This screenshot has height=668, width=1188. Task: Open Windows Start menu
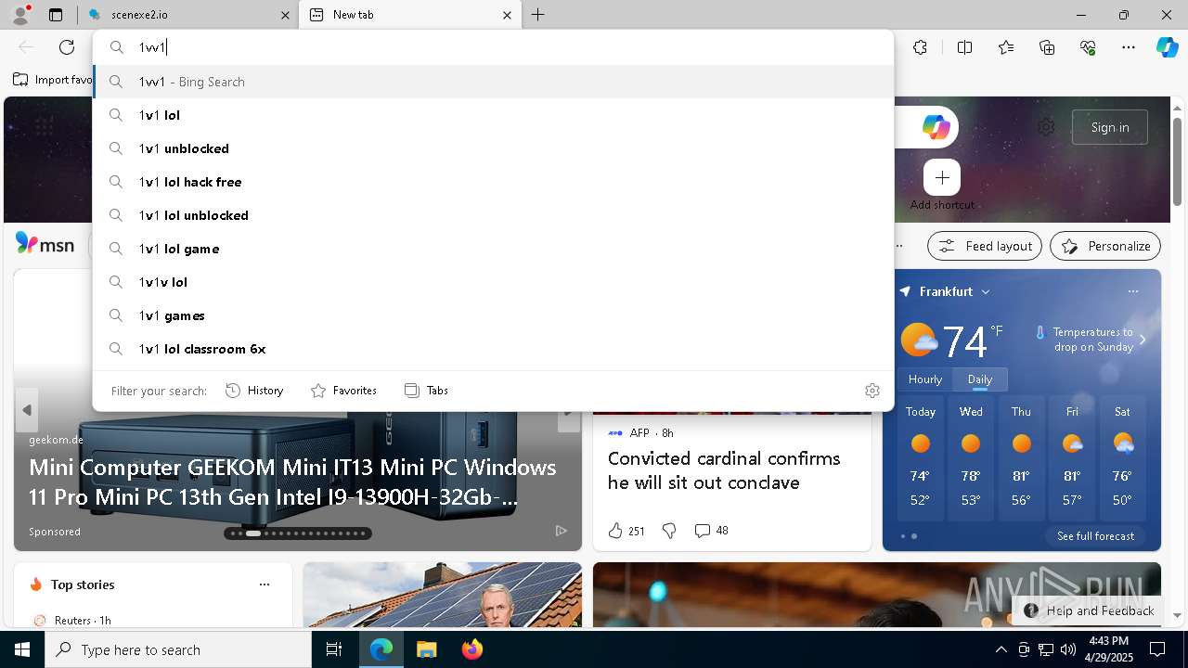pyautogui.click(x=22, y=649)
